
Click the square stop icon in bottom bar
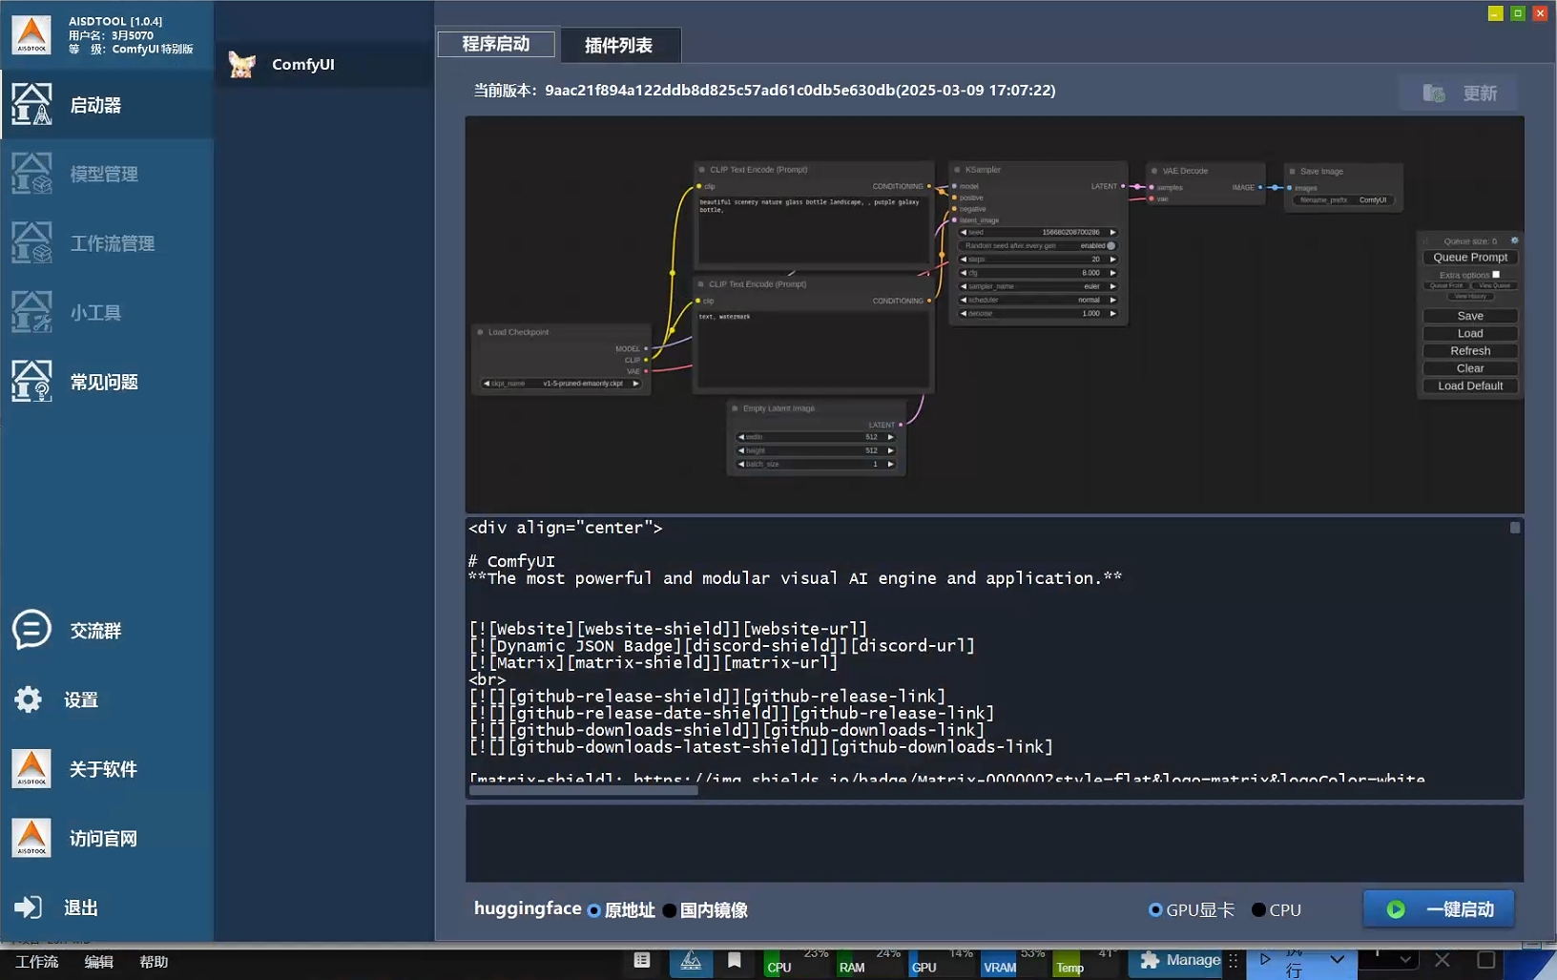(x=1486, y=960)
